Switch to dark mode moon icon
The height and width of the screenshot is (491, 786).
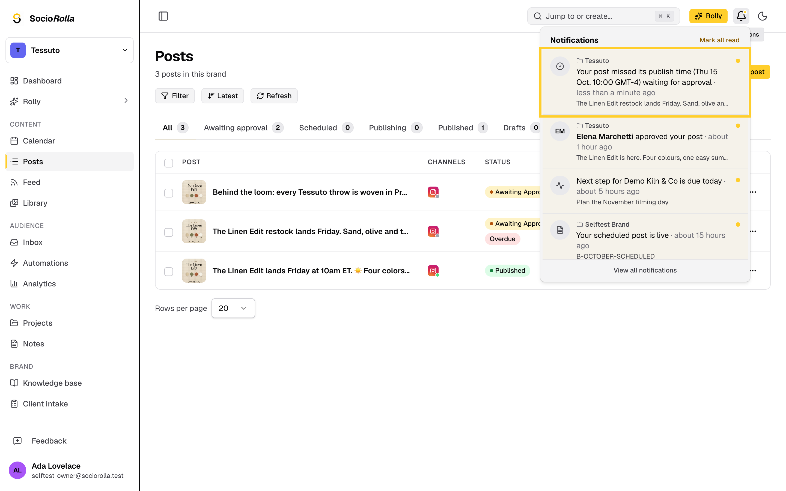pyautogui.click(x=762, y=16)
